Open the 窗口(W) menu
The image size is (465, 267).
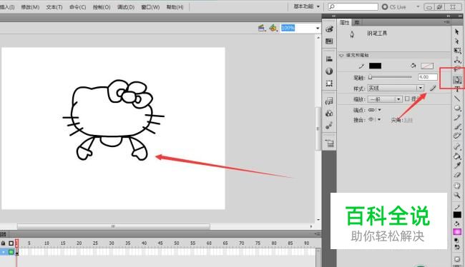click(150, 7)
